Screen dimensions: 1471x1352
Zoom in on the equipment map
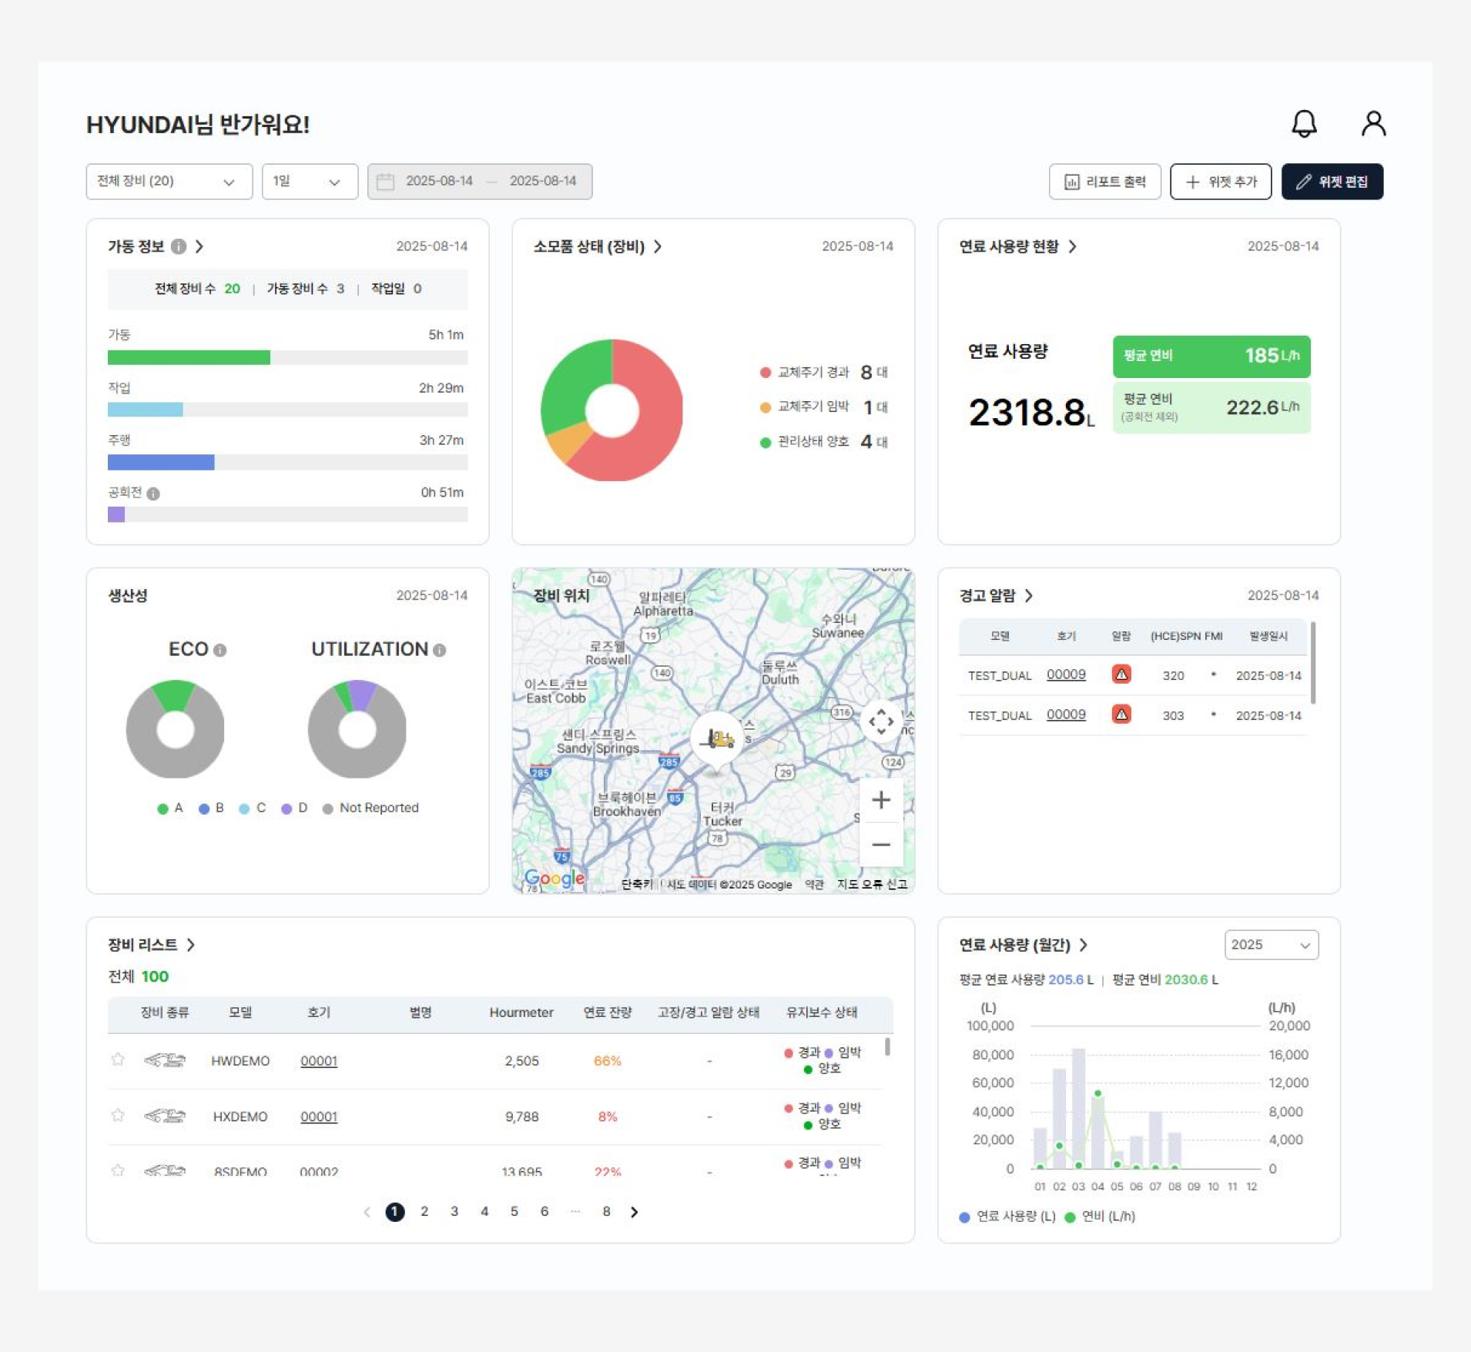(880, 800)
